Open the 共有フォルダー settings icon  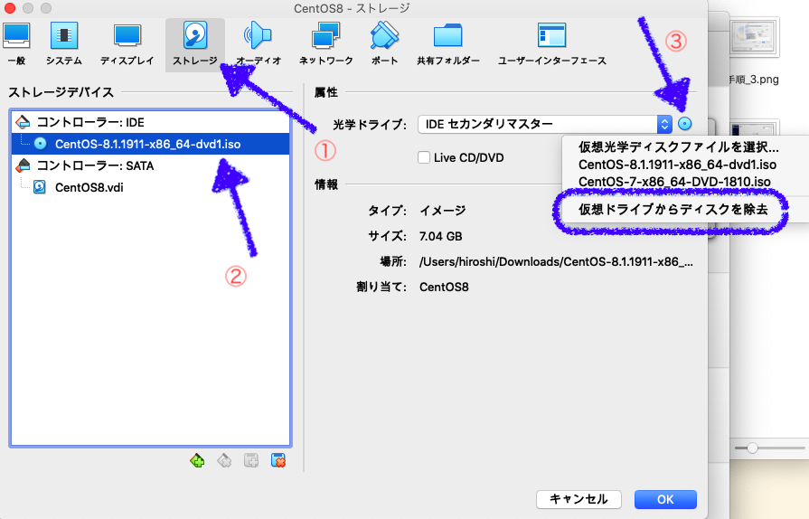coord(447,44)
